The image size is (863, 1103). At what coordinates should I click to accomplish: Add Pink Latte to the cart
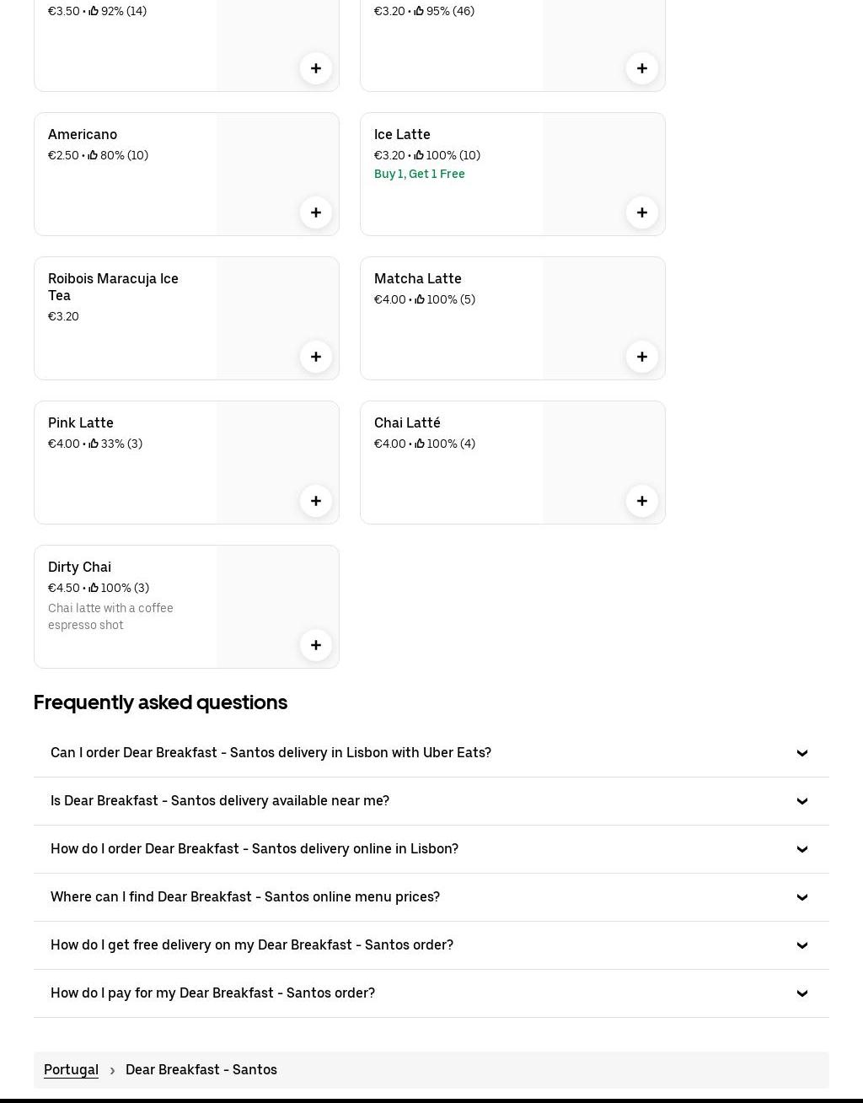316,501
